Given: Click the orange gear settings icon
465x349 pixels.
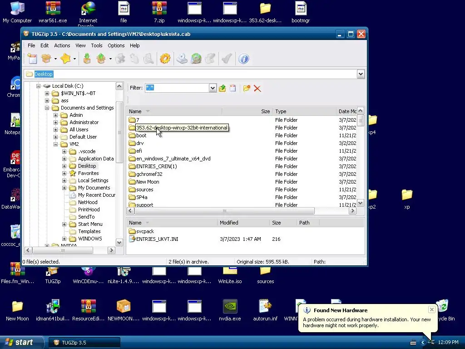Looking at the screenshot, I should (x=165, y=59).
